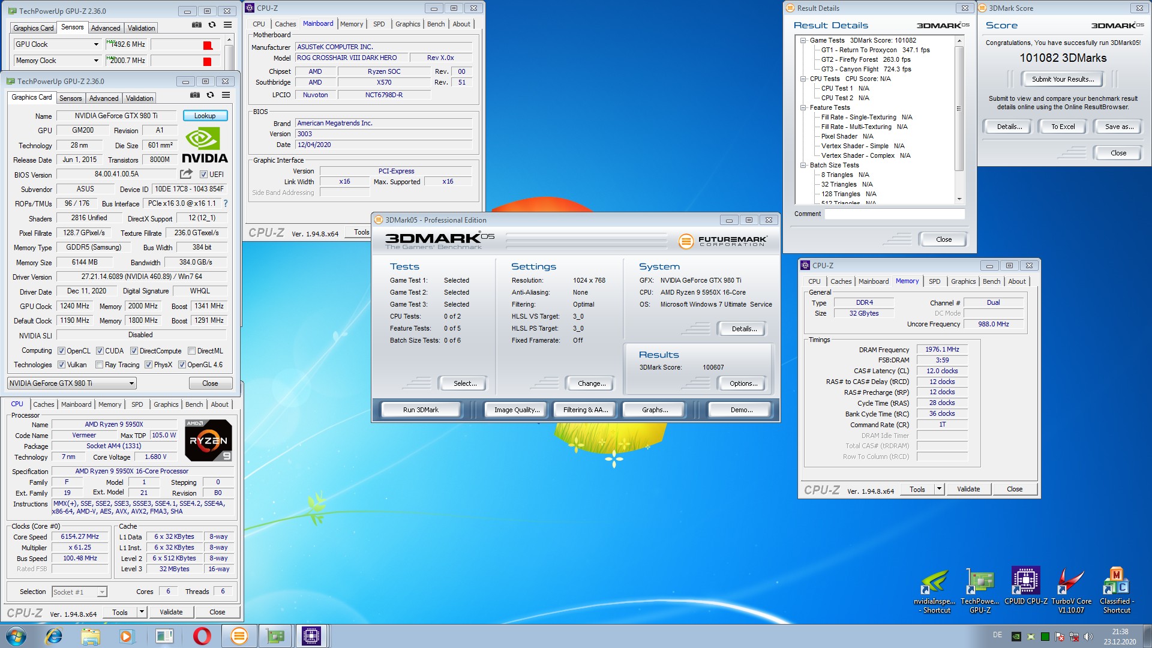Switch to Validation tab in GPU-Z Sensors window
Screen dimensions: 1152x648
[x=142, y=28]
